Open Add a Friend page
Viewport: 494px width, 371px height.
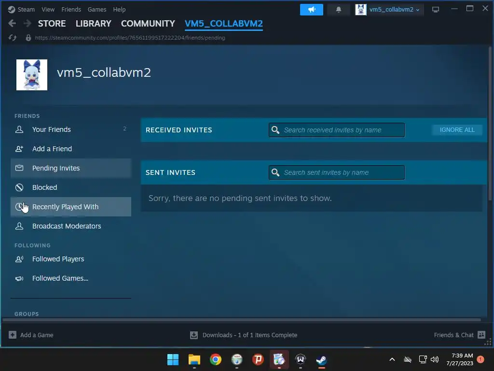click(71, 149)
